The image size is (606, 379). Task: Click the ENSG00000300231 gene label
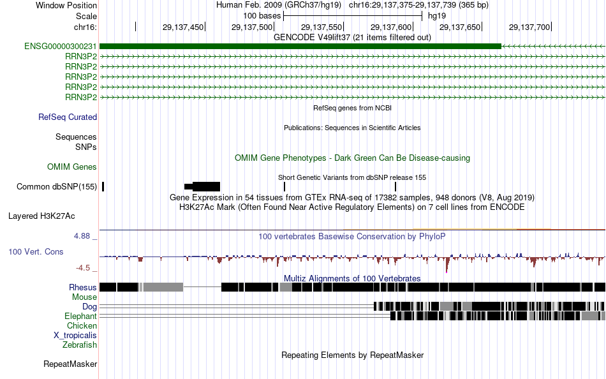(x=61, y=47)
